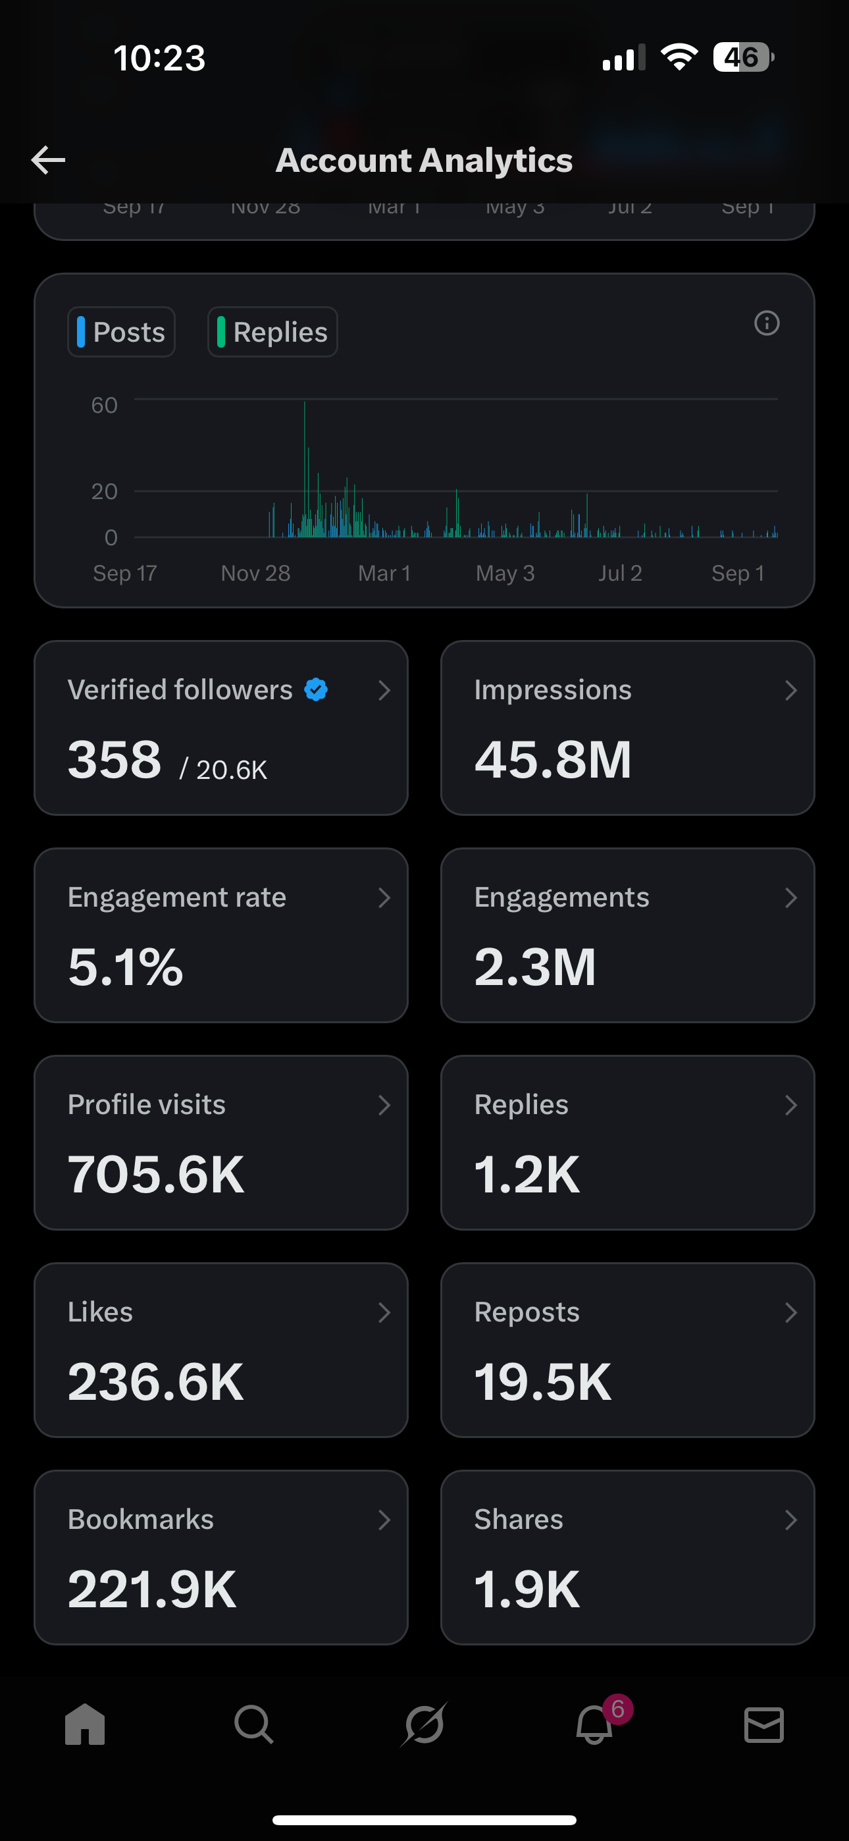
Task: Expand Verified followers chevron
Action: tap(384, 690)
